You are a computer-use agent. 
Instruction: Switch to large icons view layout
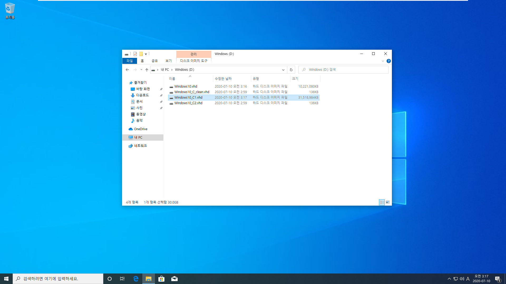coord(388,202)
